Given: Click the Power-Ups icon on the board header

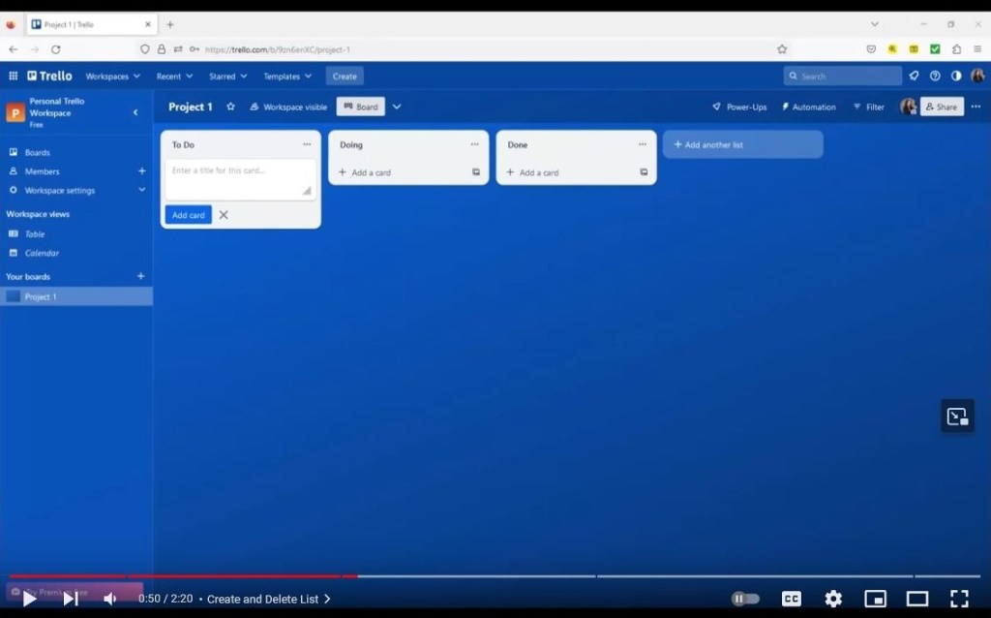Looking at the screenshot, I should tap(716, 107).
